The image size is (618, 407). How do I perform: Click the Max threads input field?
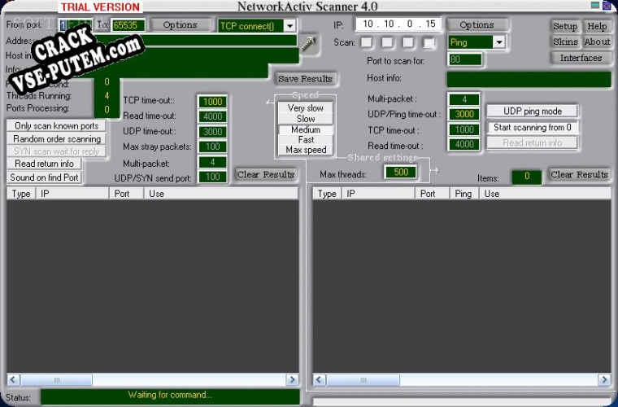[400, 172]
